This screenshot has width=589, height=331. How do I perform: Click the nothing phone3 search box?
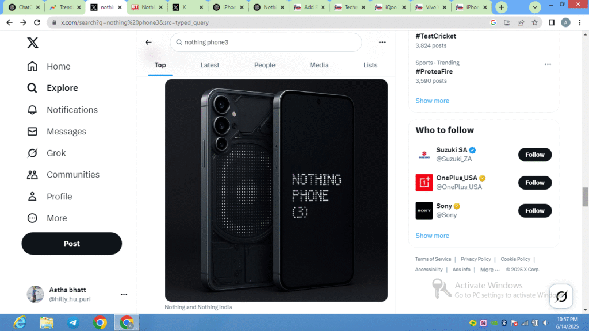coord(266,42)
